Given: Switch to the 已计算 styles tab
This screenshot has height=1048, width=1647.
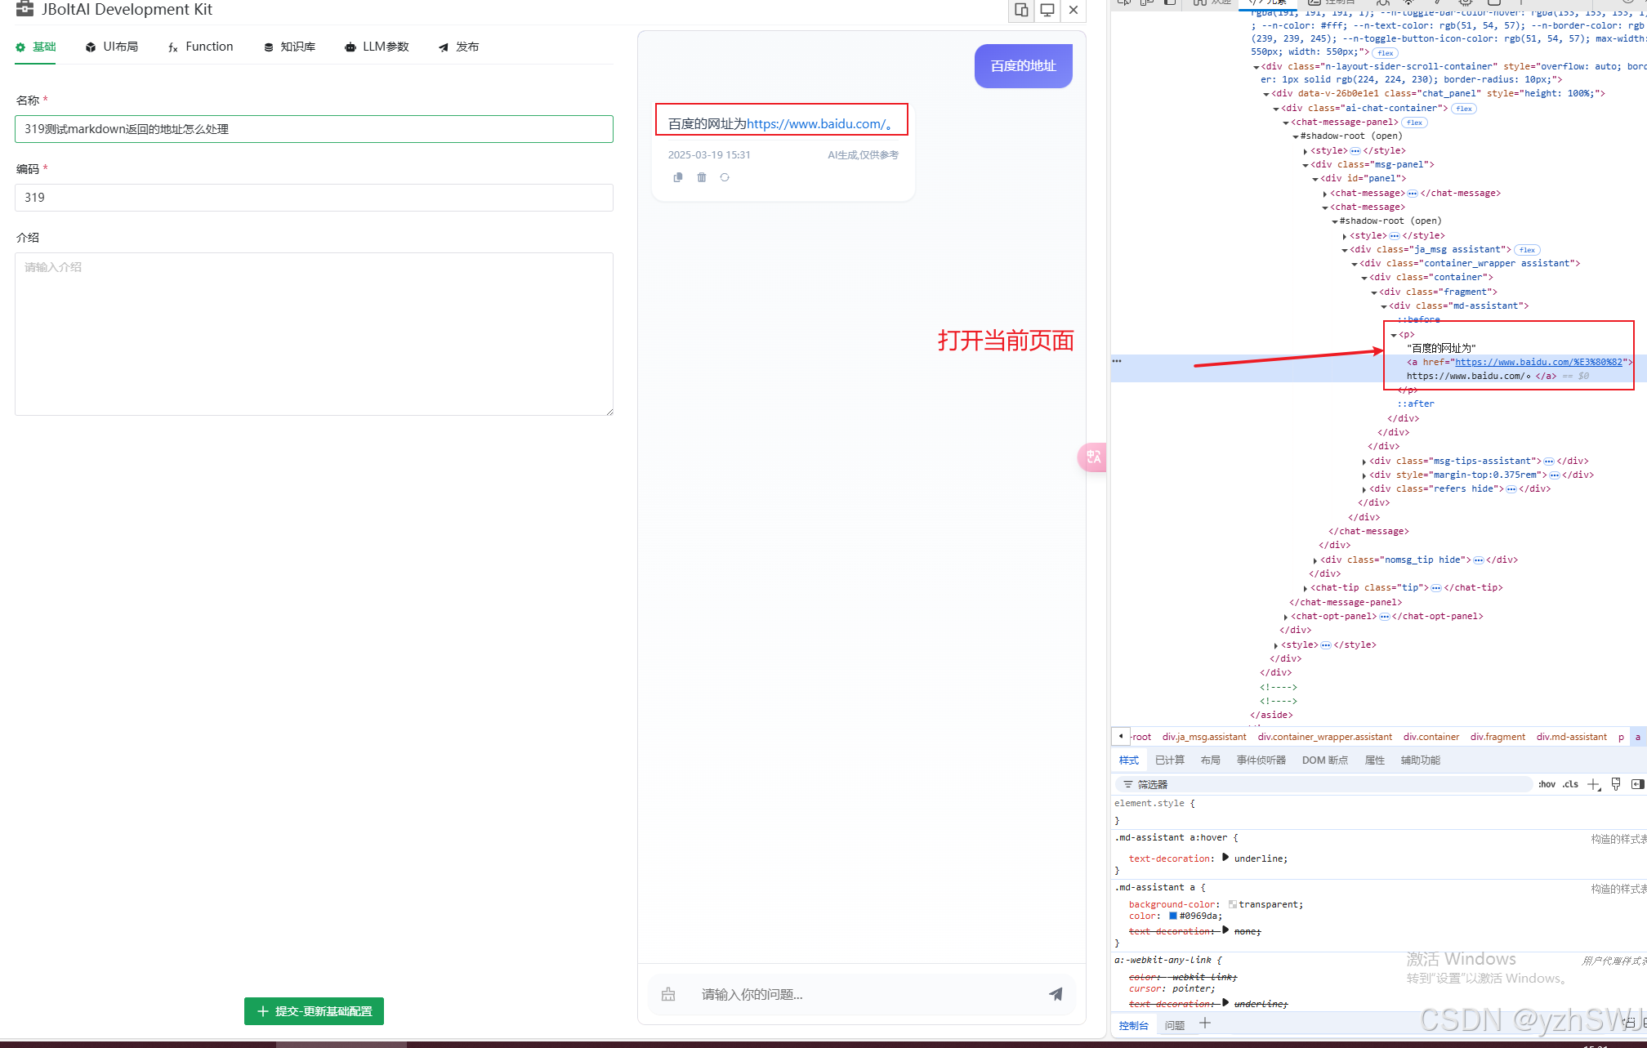Looking at the screenshot, I should point(1169,760).
